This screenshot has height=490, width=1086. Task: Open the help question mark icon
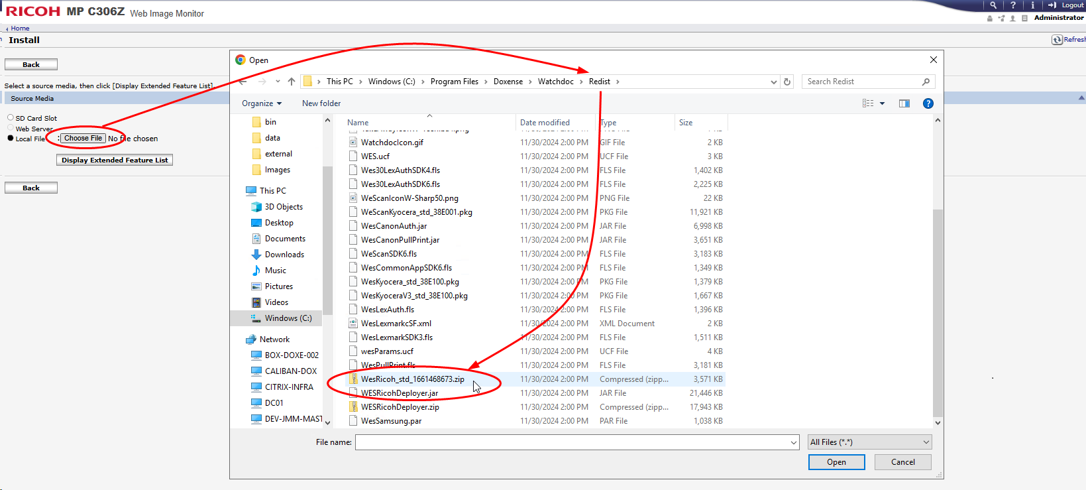pos(1013,5)
